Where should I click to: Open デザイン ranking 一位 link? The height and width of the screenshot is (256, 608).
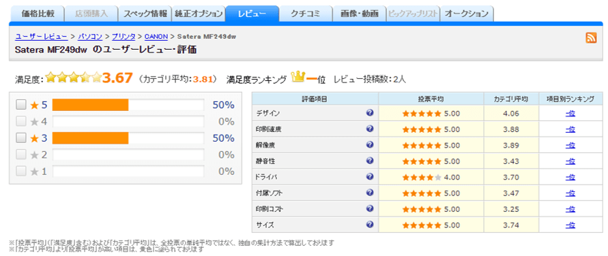click(x=570, y=114)
